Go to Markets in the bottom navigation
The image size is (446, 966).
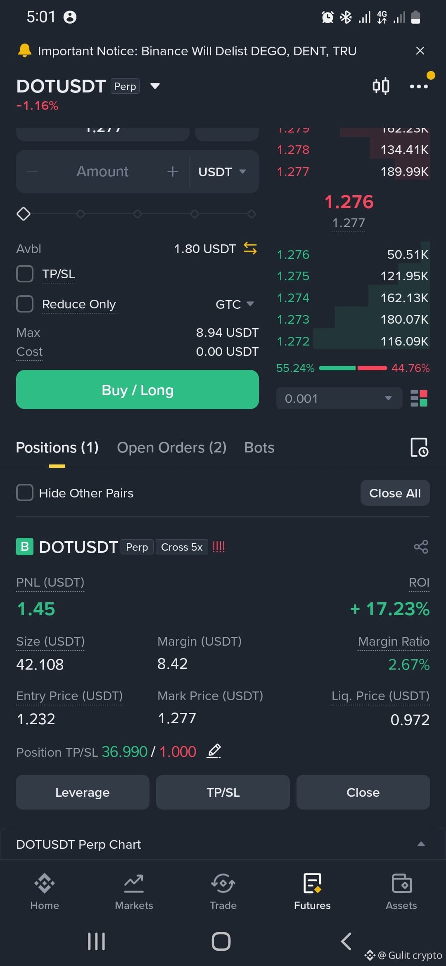pos(134,892)
